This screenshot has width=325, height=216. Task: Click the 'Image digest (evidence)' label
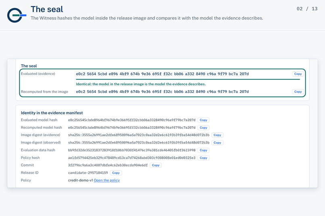click(40, 135)
